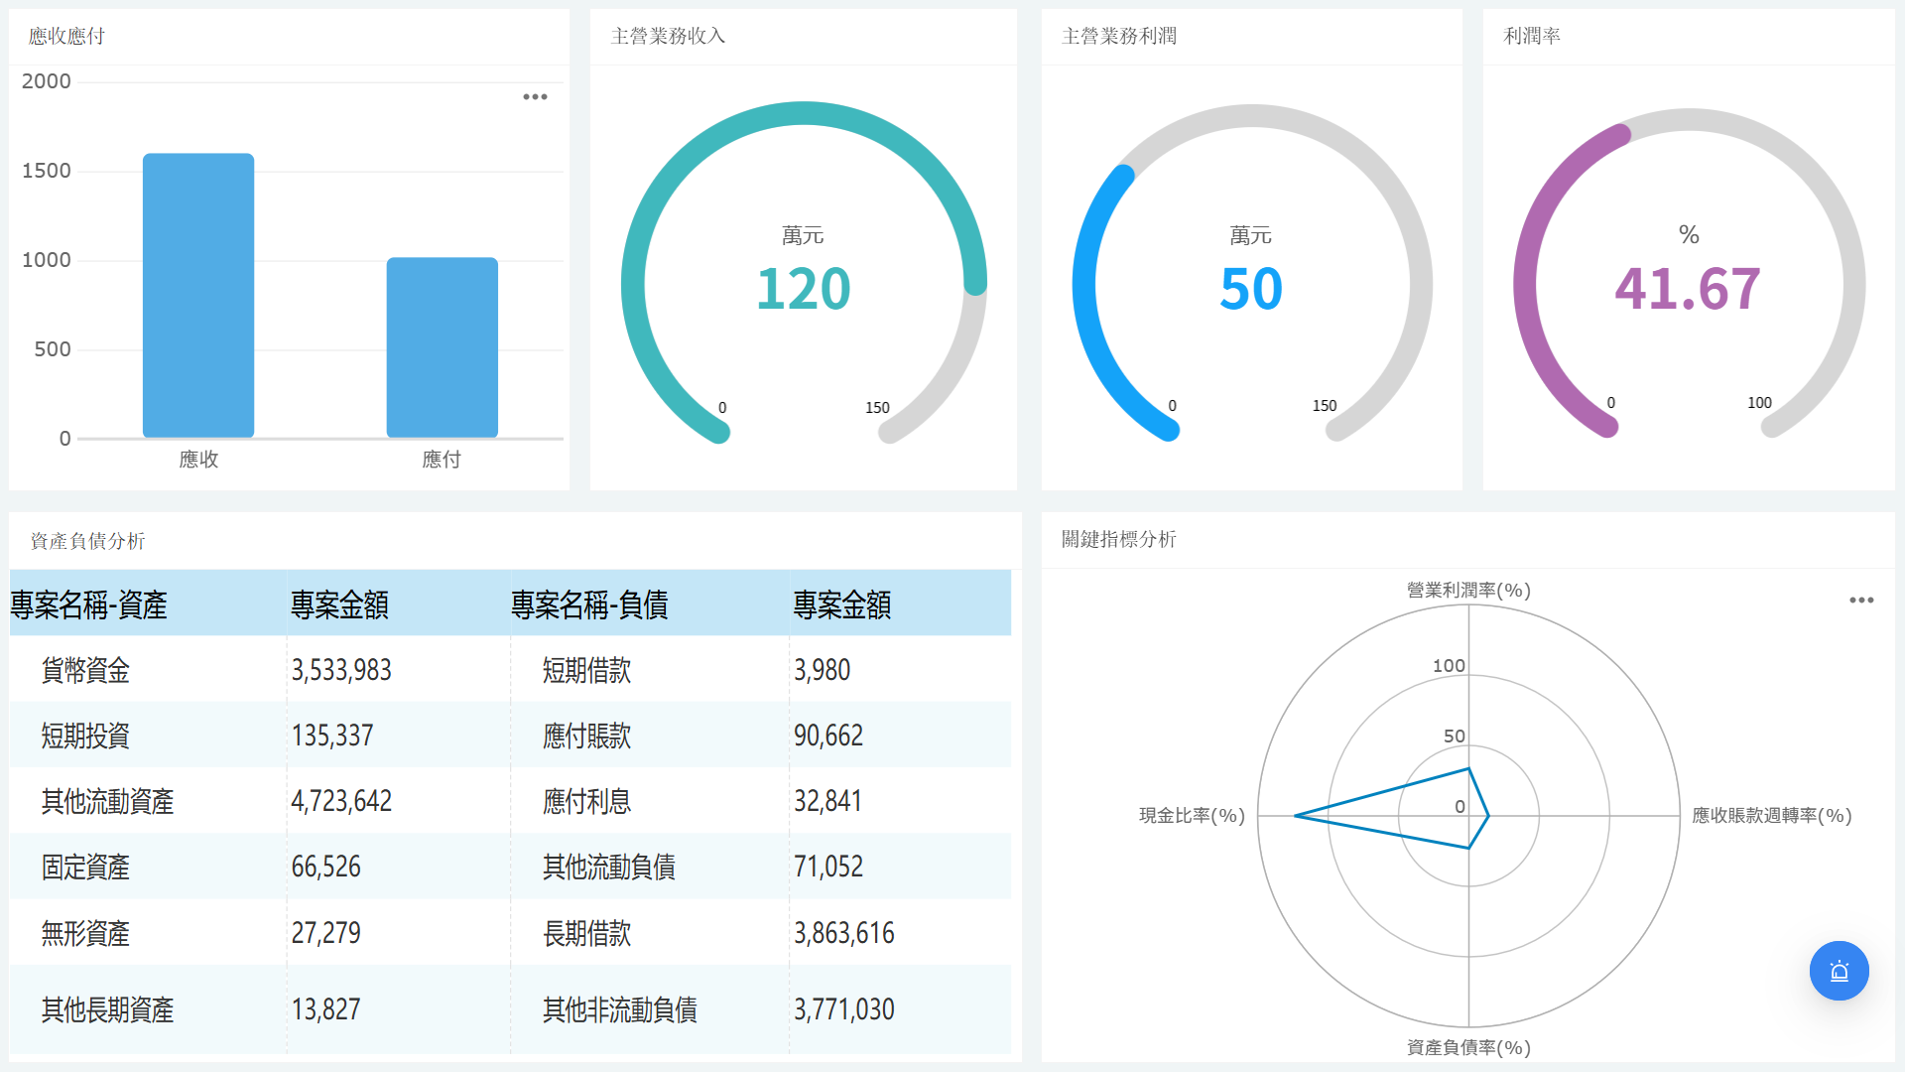Click the 現金比率(%) radar axis label

point(1191,816)
